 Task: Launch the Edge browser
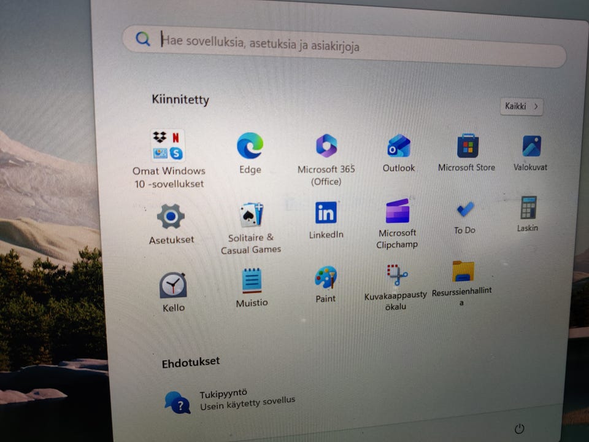[x=250, y=153]
